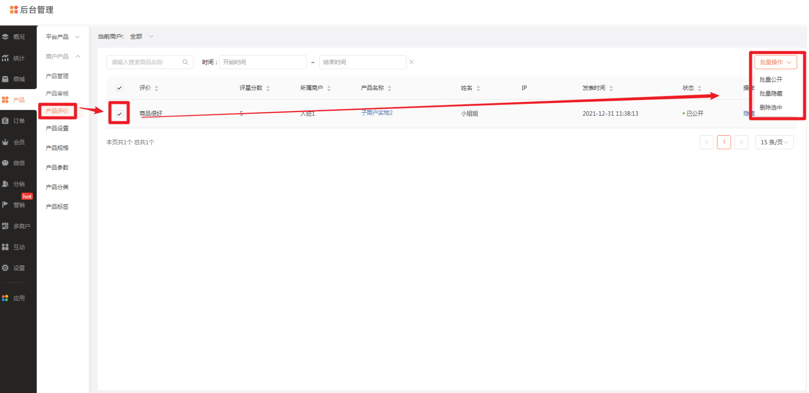Open 产品设置 submenu item
Viewport: 809px width, 393px height.
pyautogui.click(x=57, y=128)
